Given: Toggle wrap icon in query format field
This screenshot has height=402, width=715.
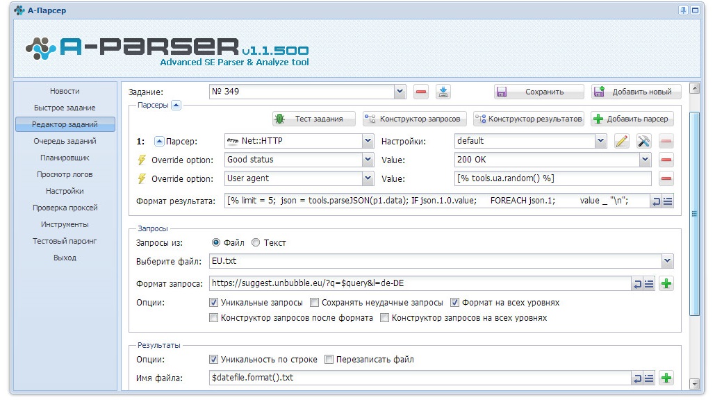Looking at the screenshot, I should point(637,284).
